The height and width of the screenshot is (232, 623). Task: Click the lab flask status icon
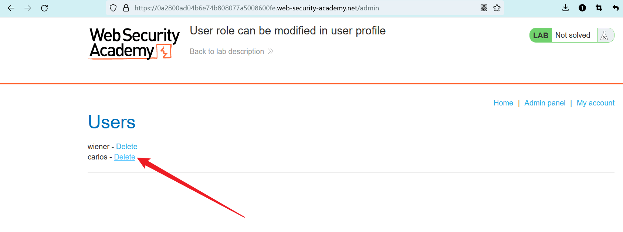[605, 36]
